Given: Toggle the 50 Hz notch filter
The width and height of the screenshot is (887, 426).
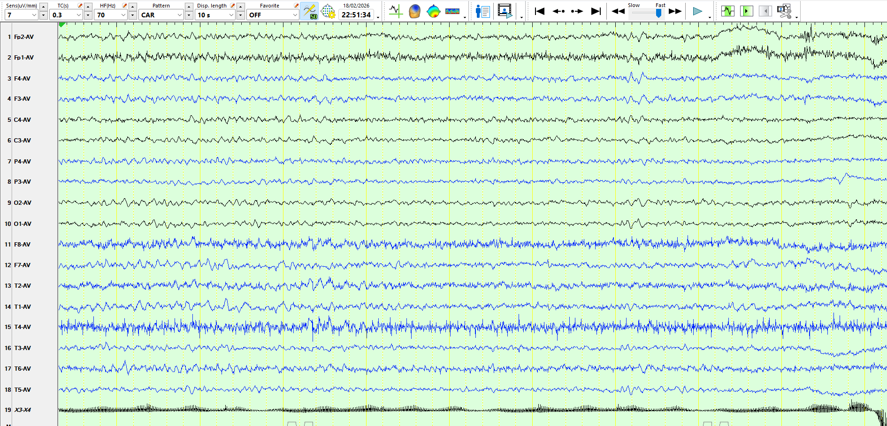Looking at the screenshot, I should click(310, 11).
